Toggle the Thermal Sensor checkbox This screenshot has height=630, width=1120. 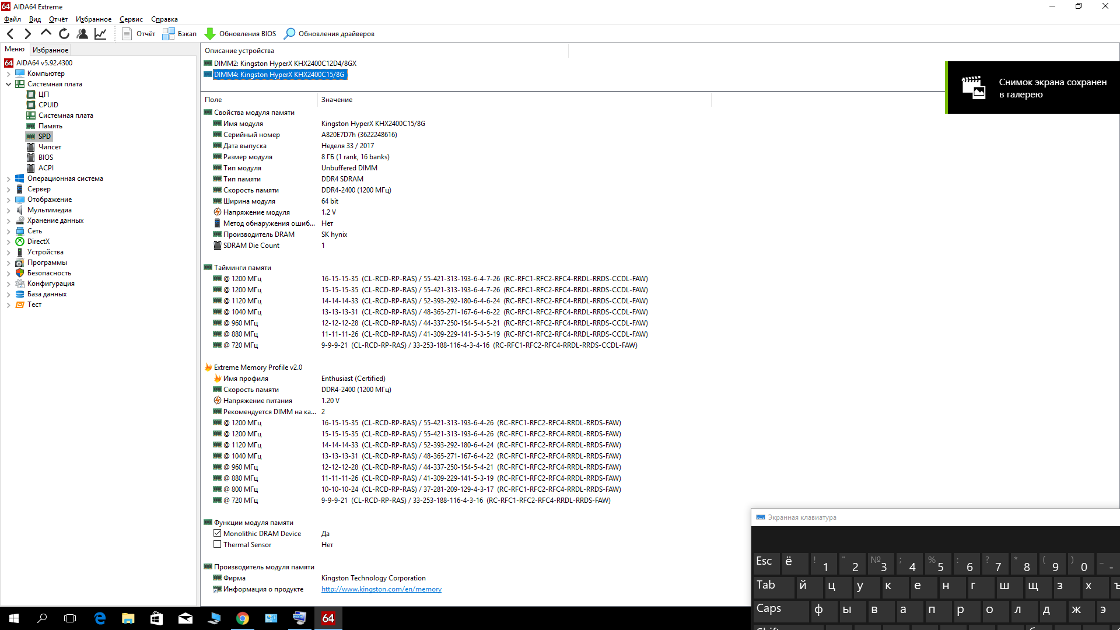tap(217, 544)
